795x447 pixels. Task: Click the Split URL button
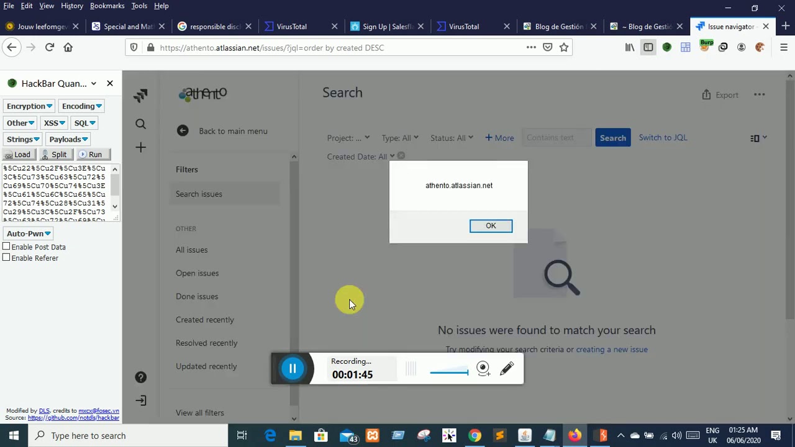point(55,155)
